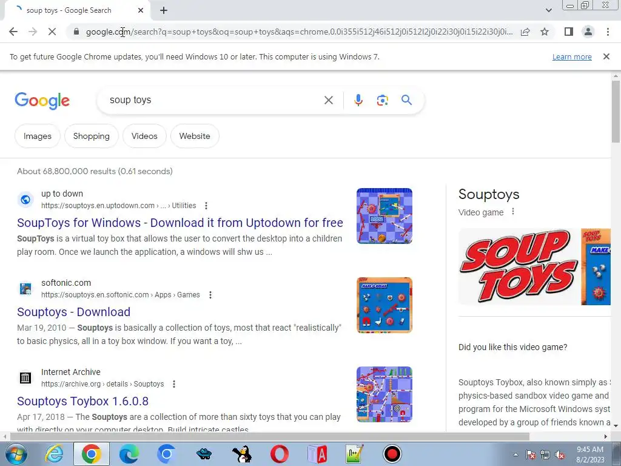621x466 pixels.
Task: Open Souptoys - Download softonic result
Action: (73, 312)
